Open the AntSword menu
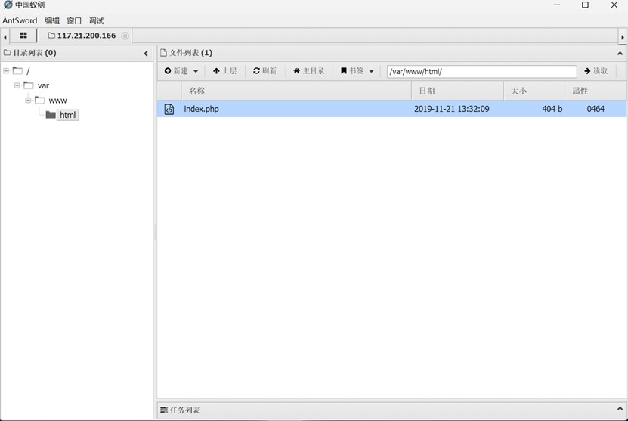 20,20
